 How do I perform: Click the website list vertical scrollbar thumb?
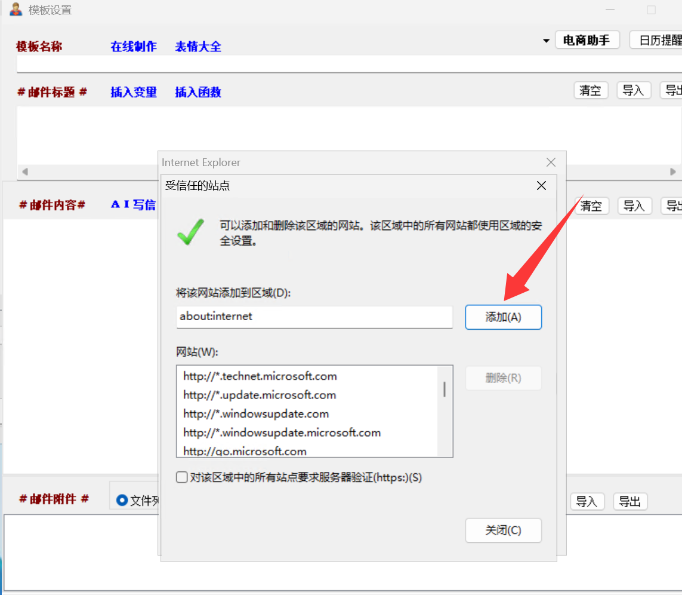pos(445,389)
